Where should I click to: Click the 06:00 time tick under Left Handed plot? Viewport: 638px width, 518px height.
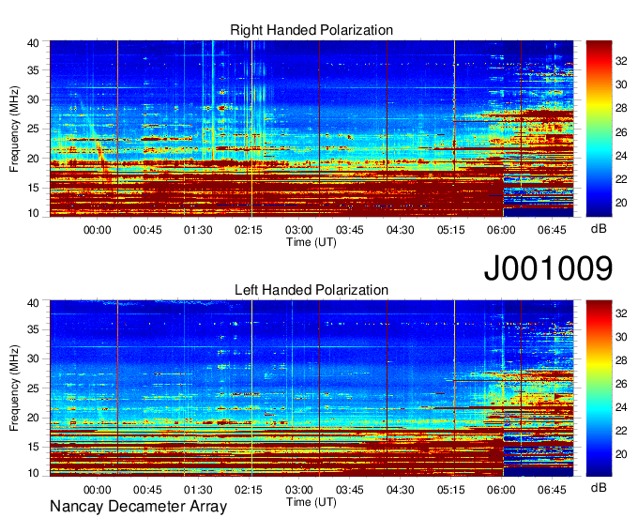501,490
